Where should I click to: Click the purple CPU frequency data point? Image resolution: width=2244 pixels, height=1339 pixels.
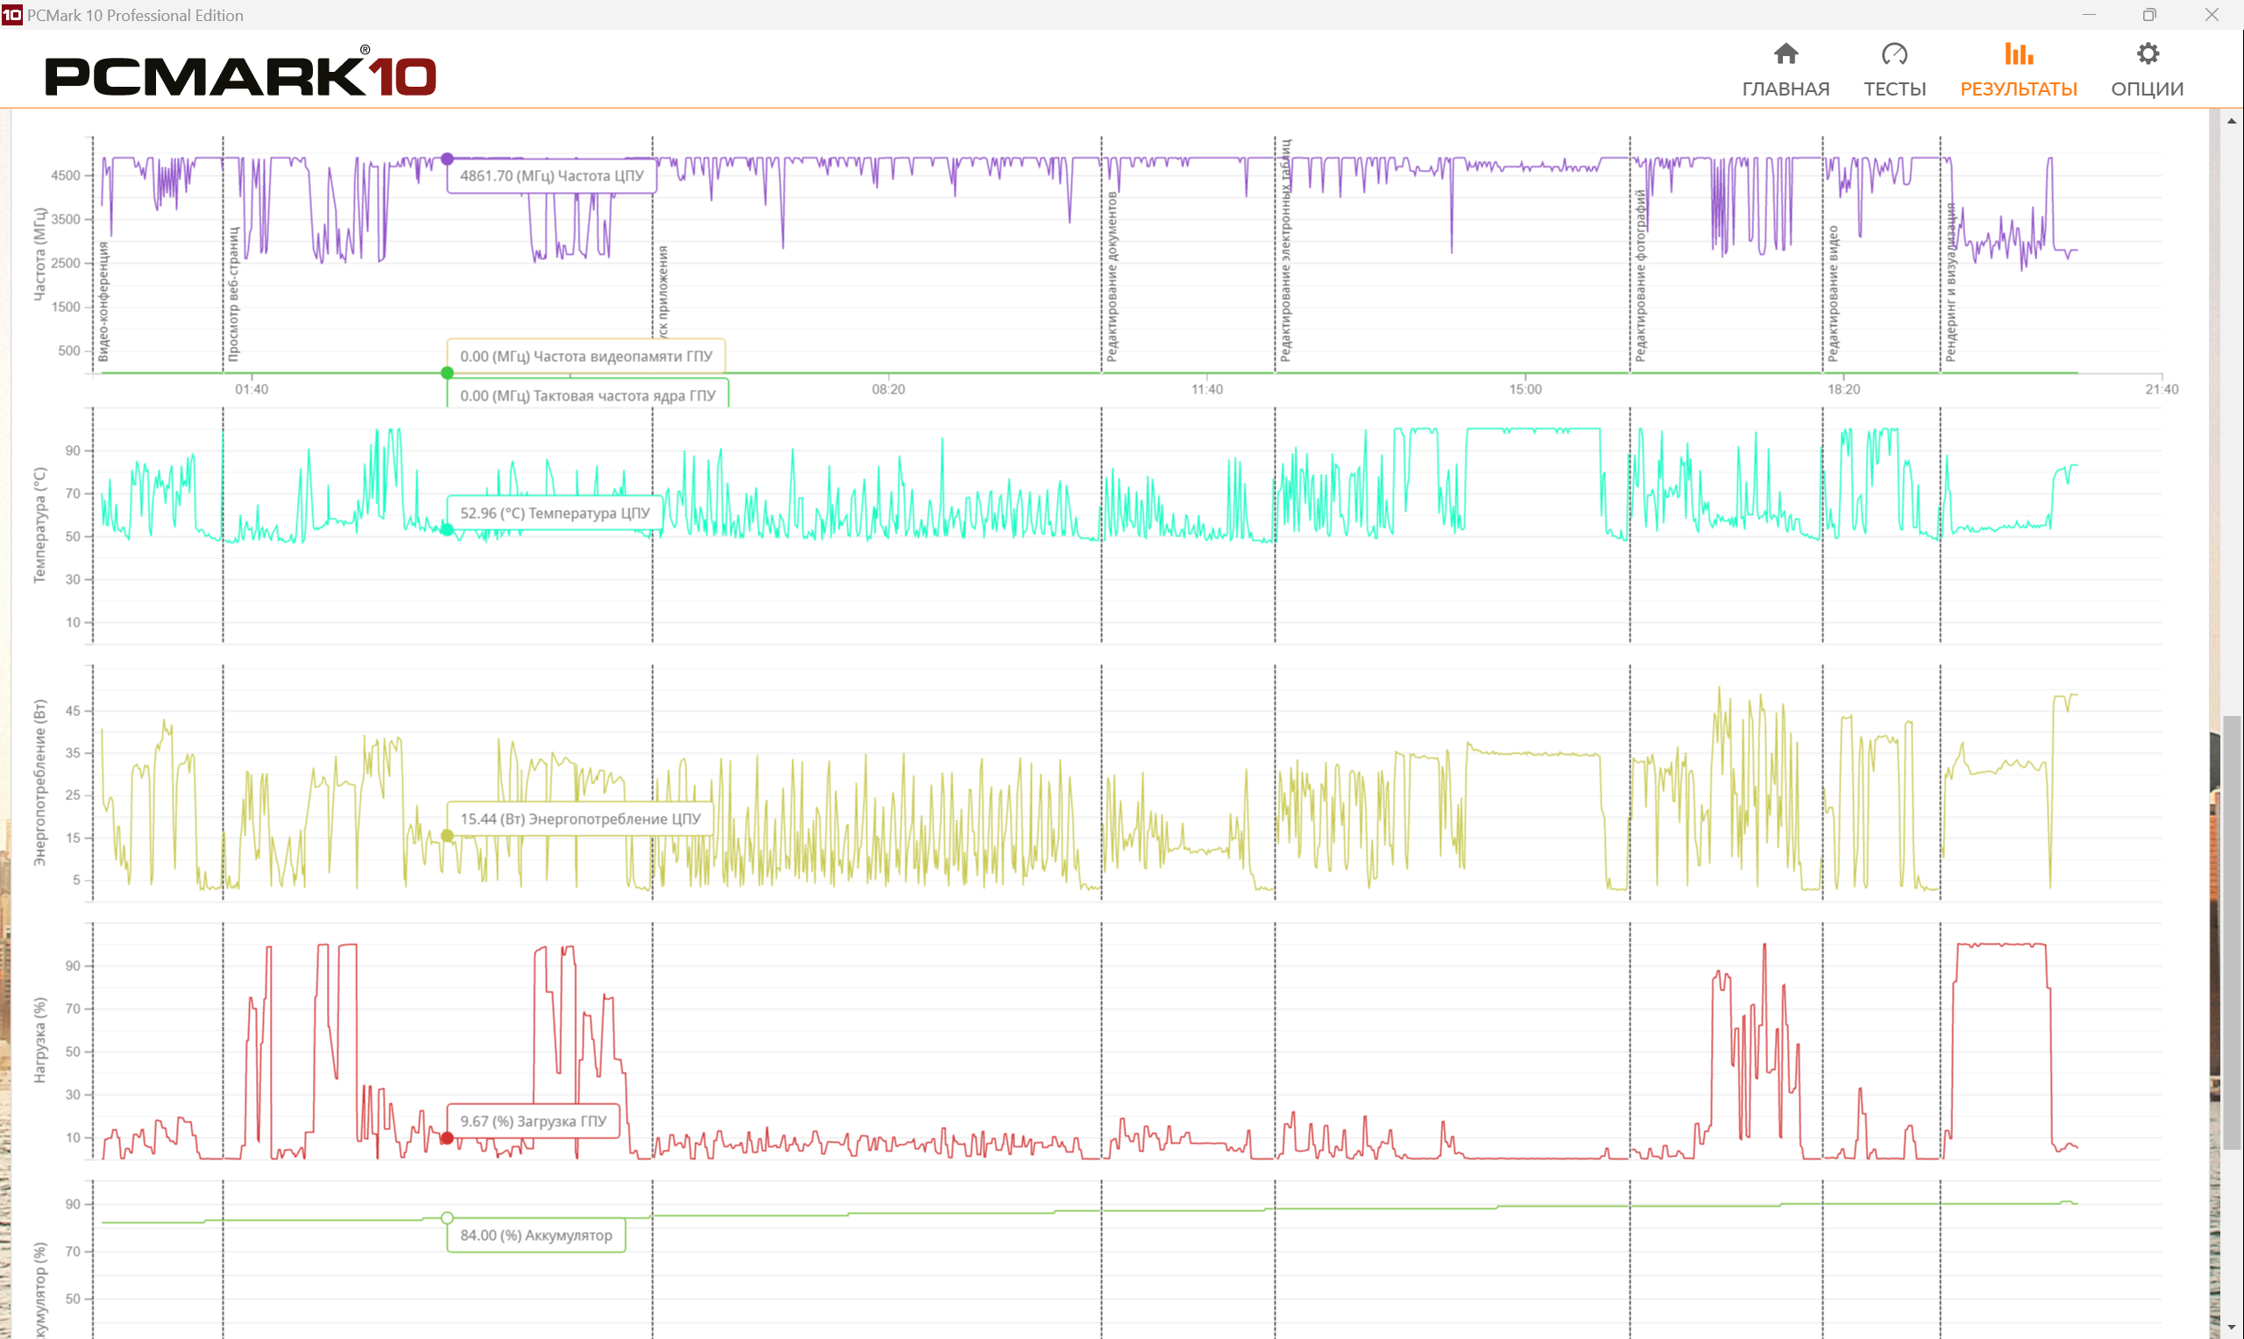coord(447,159)
